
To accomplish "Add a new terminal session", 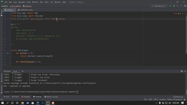I will tap(22, 71).
